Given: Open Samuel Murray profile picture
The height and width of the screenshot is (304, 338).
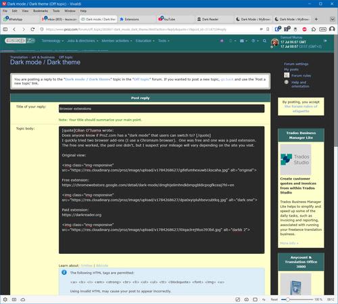Looking at the screenshot, I should [x=275, y=42].
